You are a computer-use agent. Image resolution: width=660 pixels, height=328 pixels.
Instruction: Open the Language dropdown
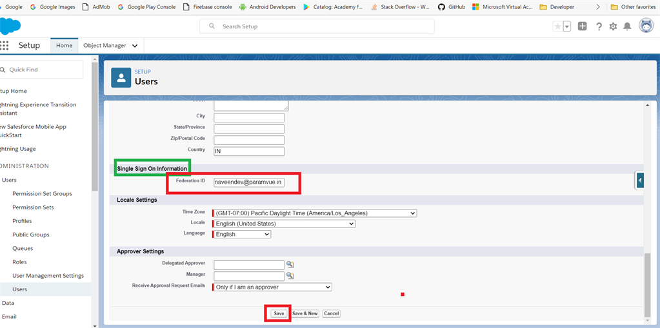coord(242,234)
